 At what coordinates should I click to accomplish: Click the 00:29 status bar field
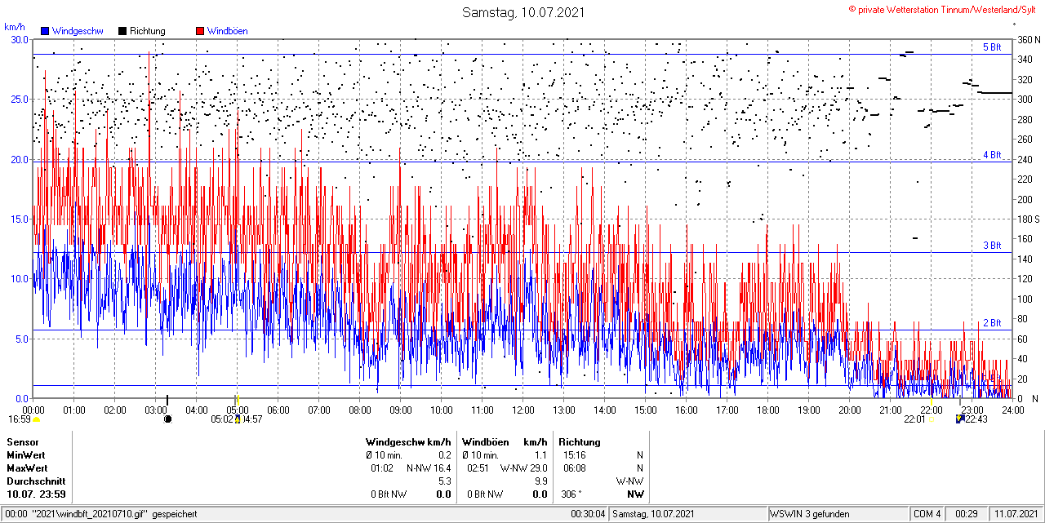(967, 514)
